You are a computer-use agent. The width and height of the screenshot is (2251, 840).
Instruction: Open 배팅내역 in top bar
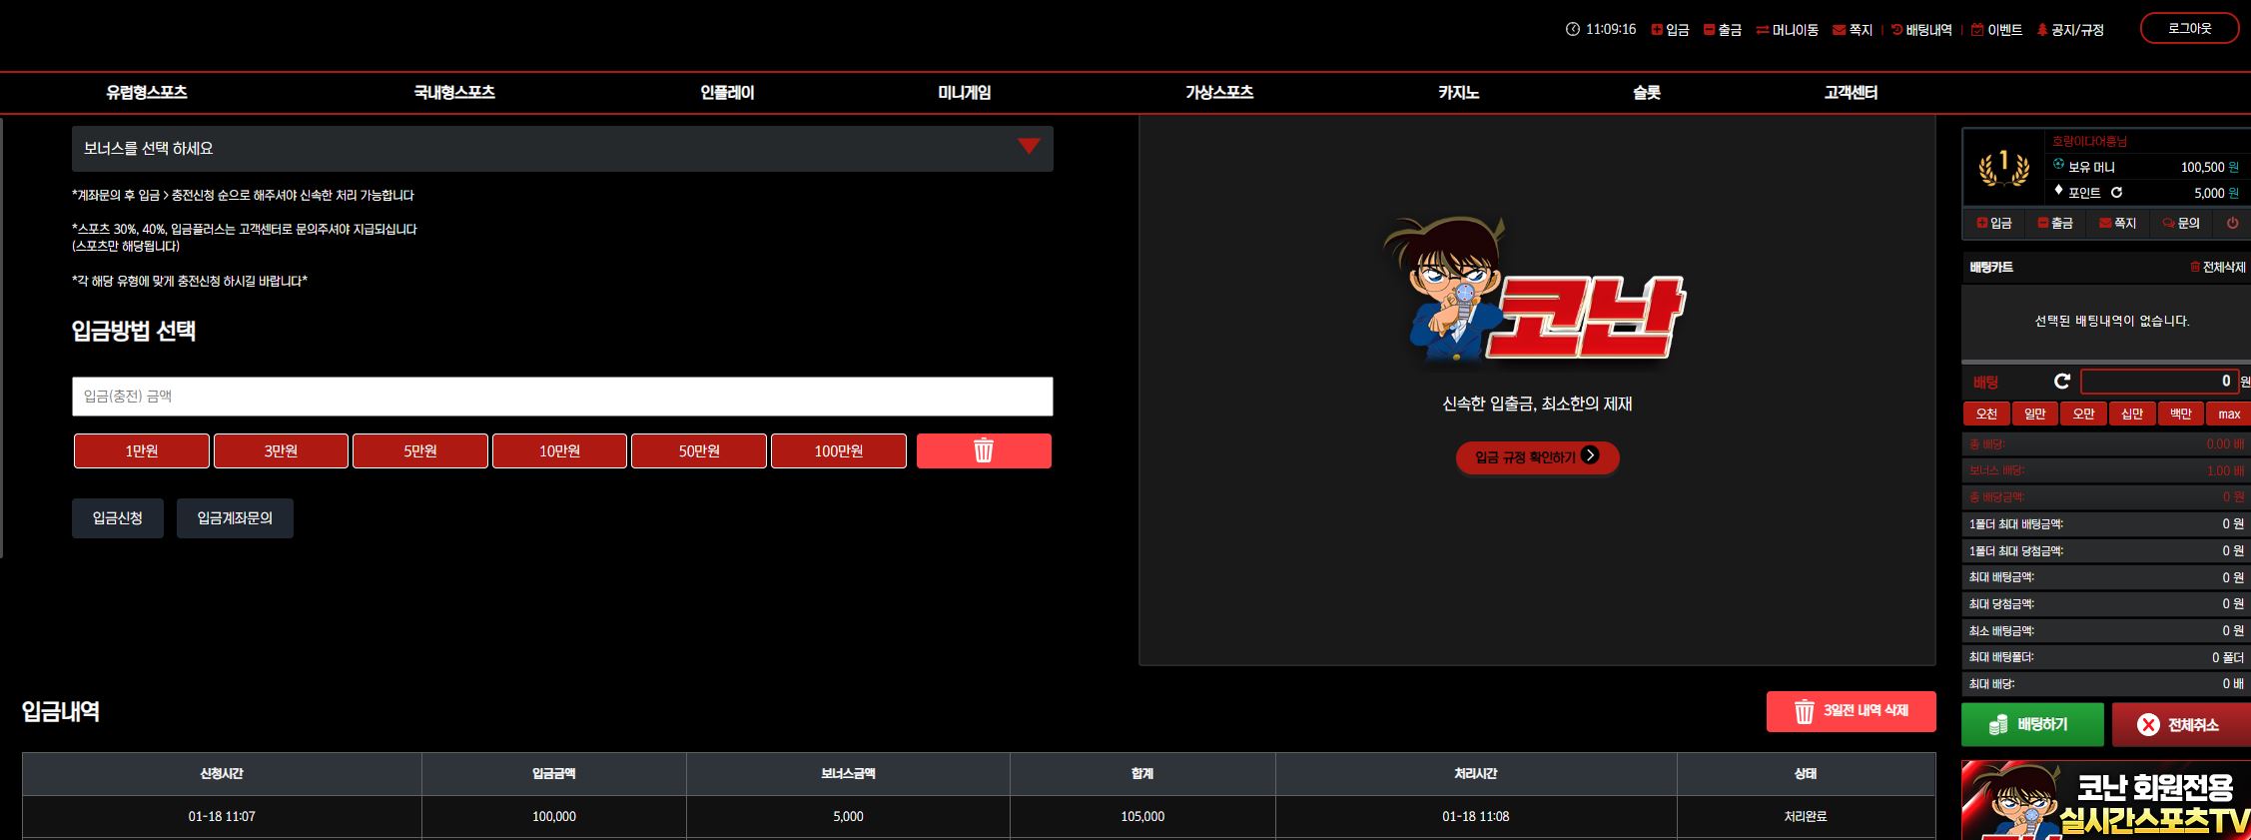[x=1921, y=30]
